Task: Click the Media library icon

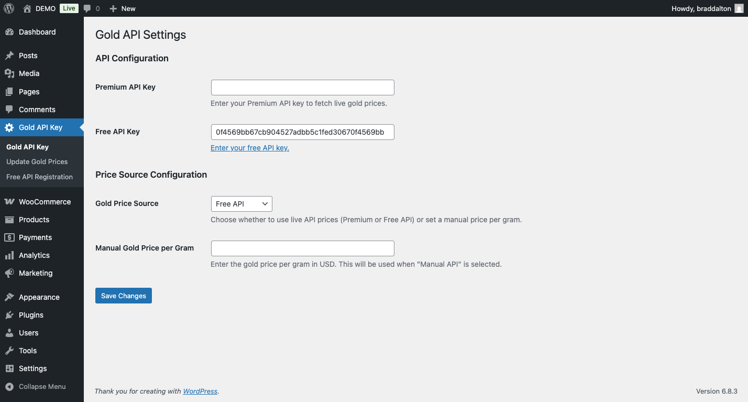Action: (x=9, y=73)
